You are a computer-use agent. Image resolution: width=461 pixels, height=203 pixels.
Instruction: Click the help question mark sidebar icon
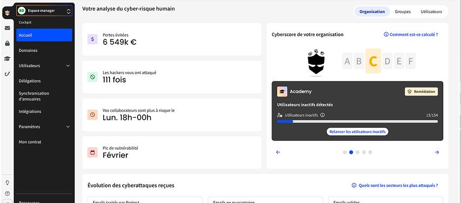(x=8, y=193)
